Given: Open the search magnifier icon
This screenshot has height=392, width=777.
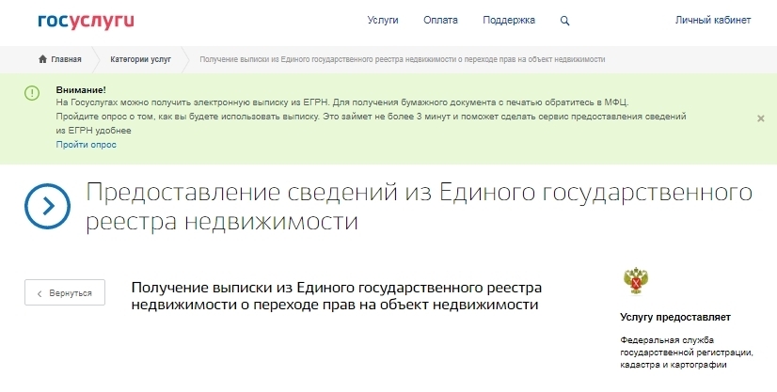Looking at the screenshot, I should [564, 20].
